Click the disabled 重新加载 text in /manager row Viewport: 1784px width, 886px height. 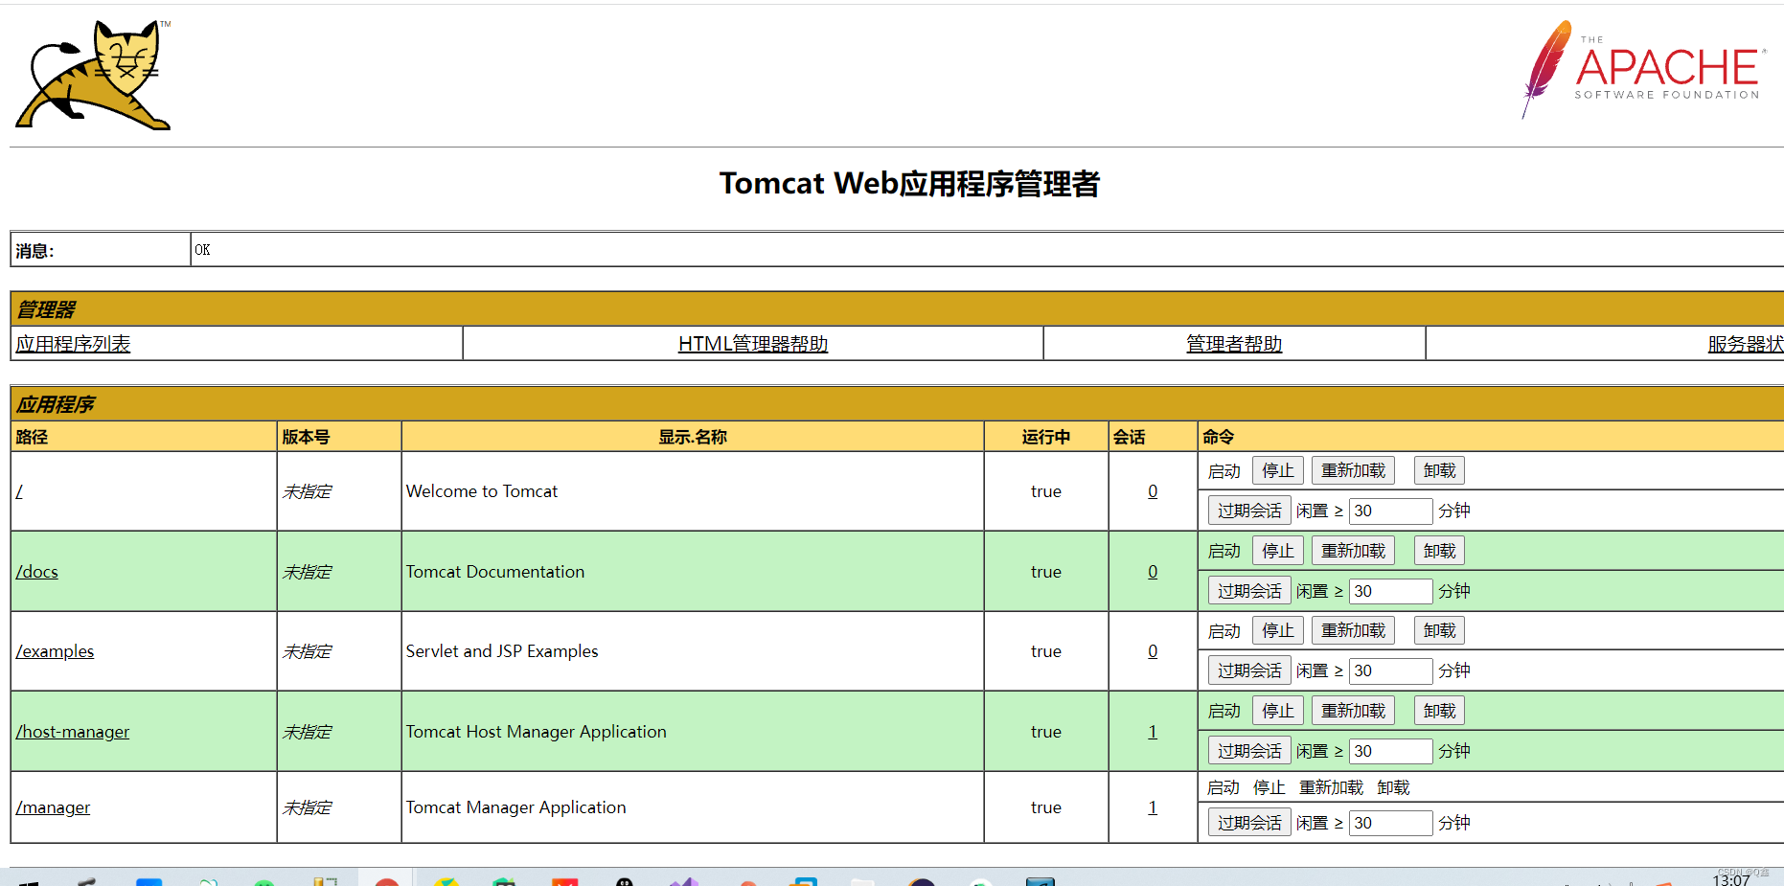tap(1331, 787)
